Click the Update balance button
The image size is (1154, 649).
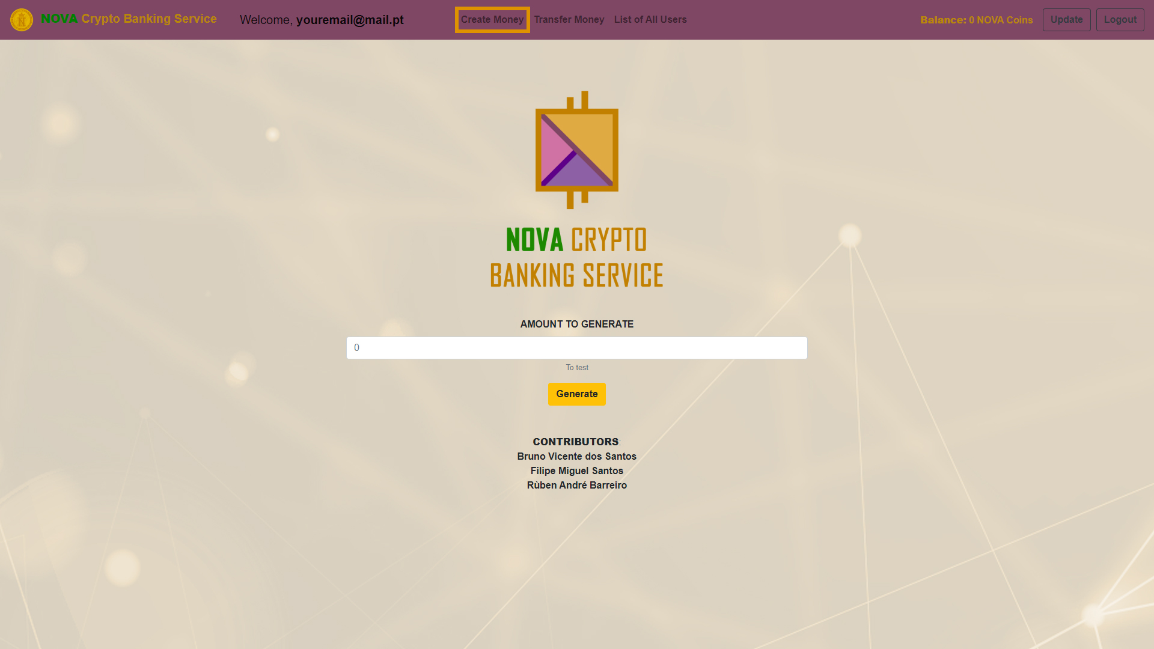(1066, 19)
